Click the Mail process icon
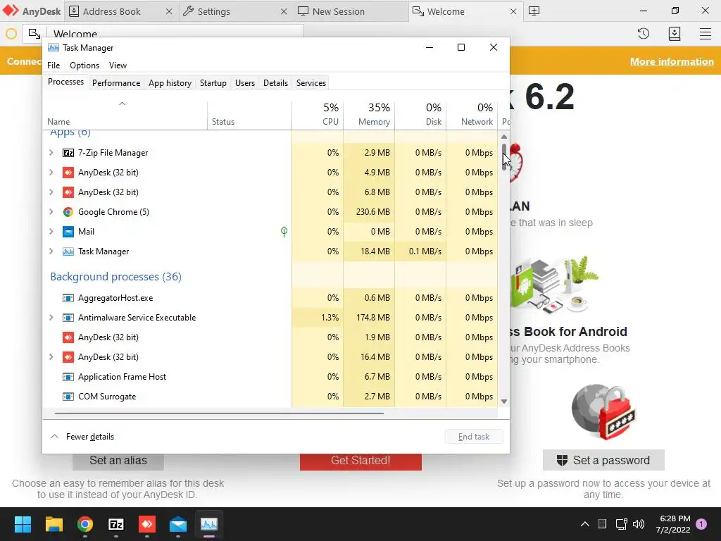 [68, 232]
